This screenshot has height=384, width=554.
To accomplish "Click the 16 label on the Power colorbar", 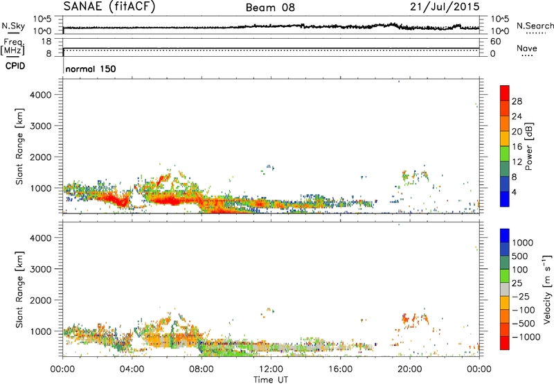I will (517, 146).
